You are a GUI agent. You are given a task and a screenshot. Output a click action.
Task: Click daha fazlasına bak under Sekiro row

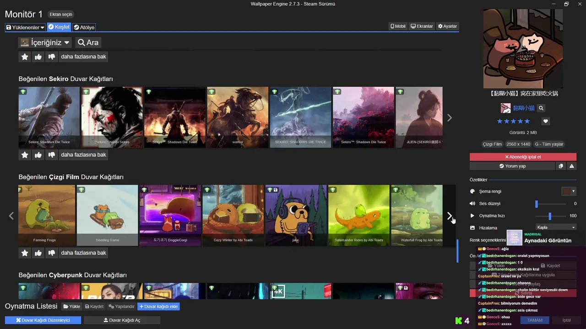83,155
